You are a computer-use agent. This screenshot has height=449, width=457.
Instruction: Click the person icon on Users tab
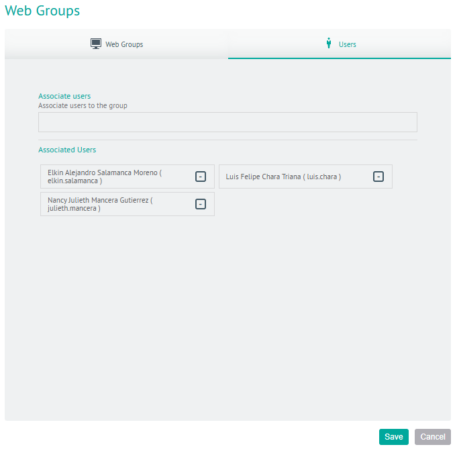[x=329, y=43]
